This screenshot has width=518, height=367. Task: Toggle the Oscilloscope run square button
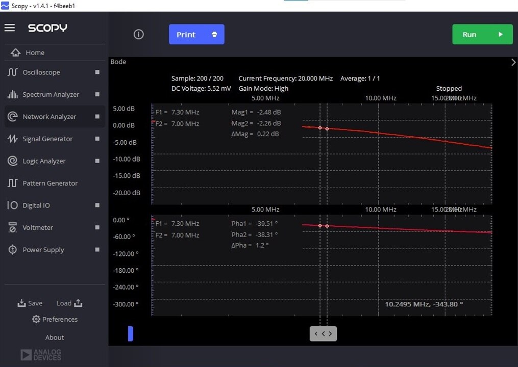click(x=97, y=72)
